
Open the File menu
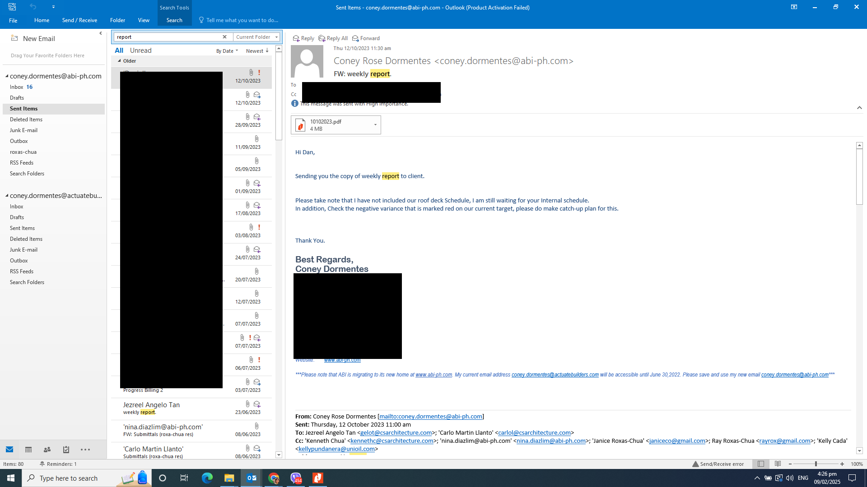[x=13, y=20]
